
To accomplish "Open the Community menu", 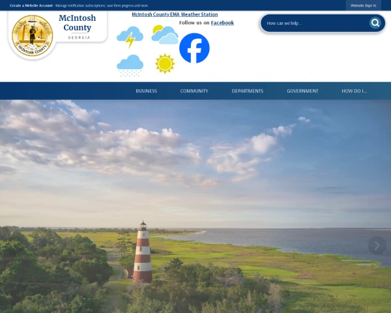I will (x=194, y=91).
